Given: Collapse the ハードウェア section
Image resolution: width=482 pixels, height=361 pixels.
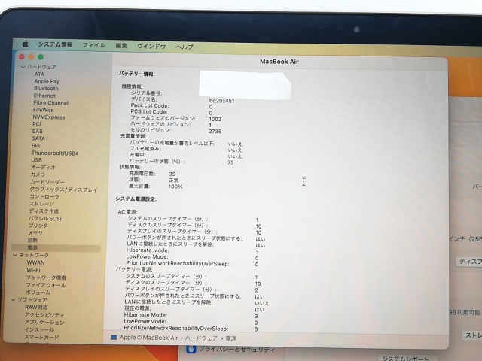Looking at the screenshot, I should pos(23,67).
